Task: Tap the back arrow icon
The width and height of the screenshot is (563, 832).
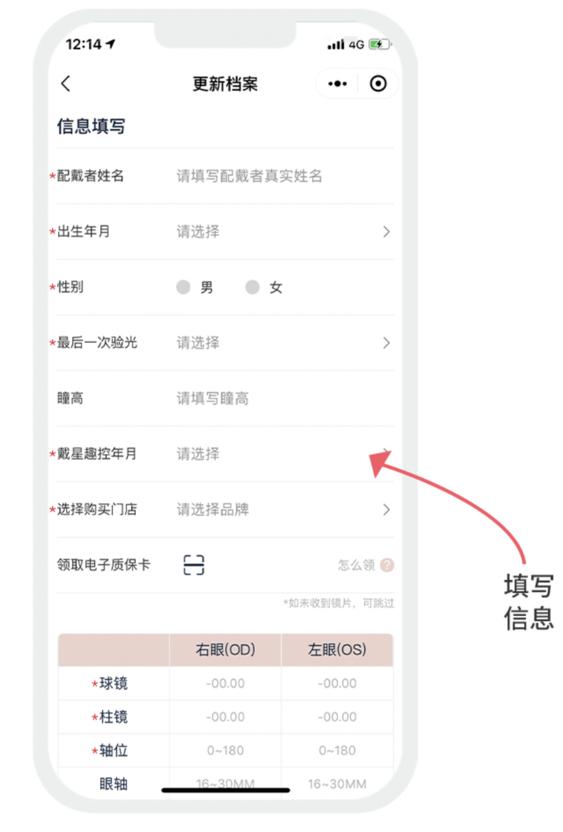Action: coord(66,83)
